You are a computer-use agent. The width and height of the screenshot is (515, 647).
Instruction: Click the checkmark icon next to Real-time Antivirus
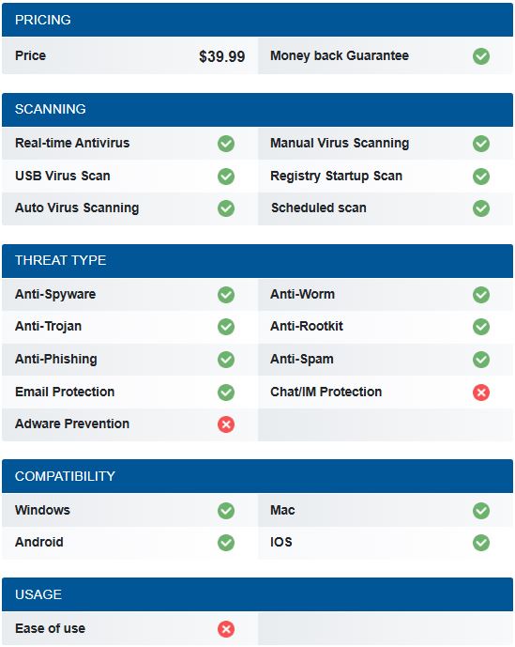[226, 144]
